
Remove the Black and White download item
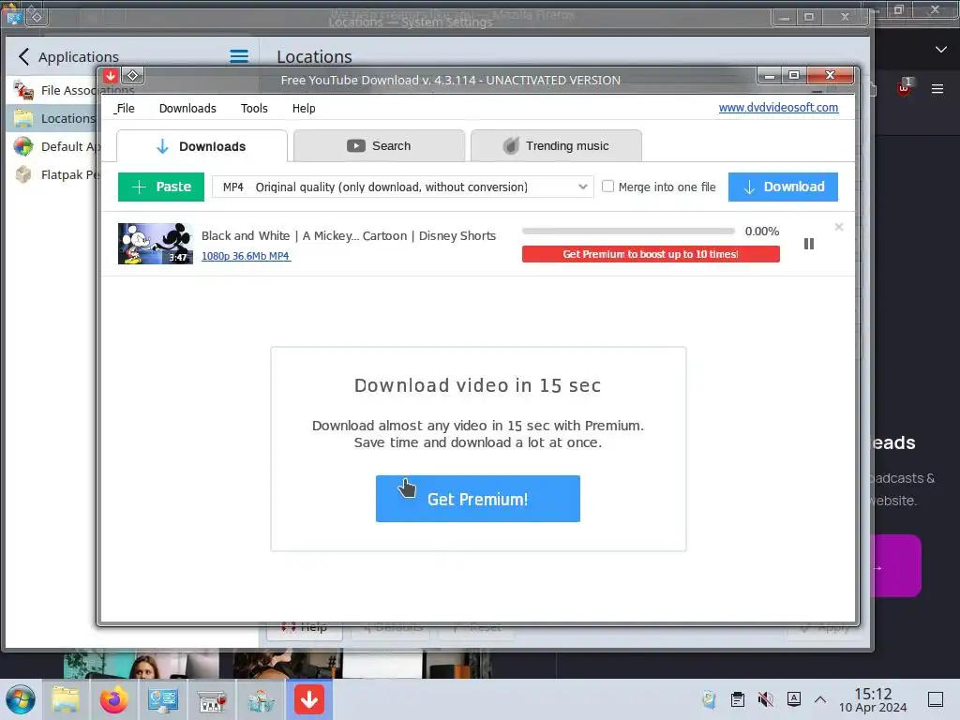[839, 227]
